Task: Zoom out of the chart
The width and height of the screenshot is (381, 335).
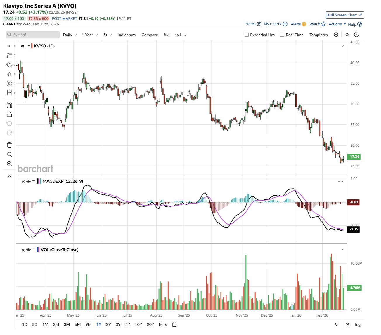Action: click(9, 164)
